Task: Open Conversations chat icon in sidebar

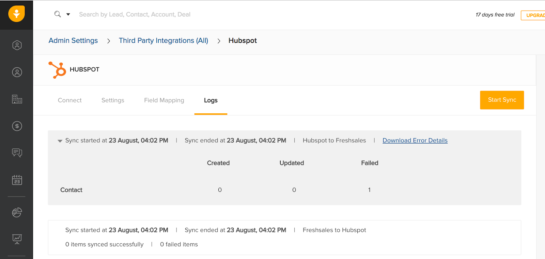Action: 17,153
